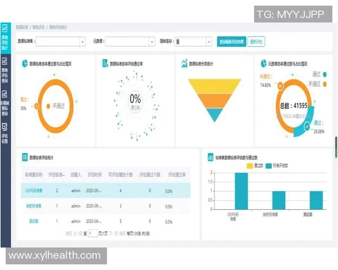338x270 pixels.
Task: Open the ODPS标准集 link in the table
Action: click(x=34, y=191)
